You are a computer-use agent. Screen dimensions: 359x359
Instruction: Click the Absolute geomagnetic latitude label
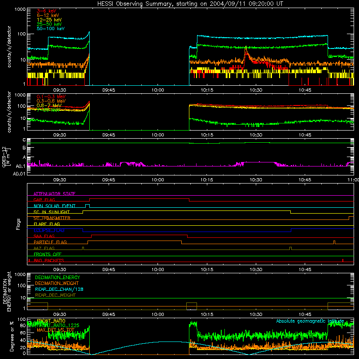310,321
